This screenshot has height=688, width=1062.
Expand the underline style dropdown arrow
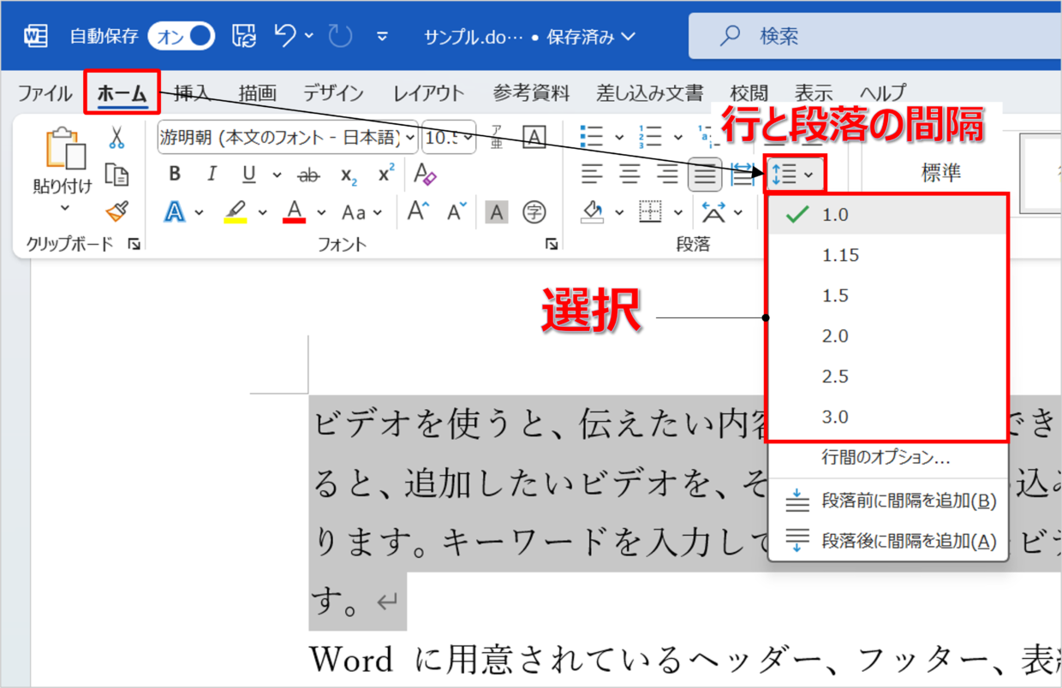click(x=277, y=175)
